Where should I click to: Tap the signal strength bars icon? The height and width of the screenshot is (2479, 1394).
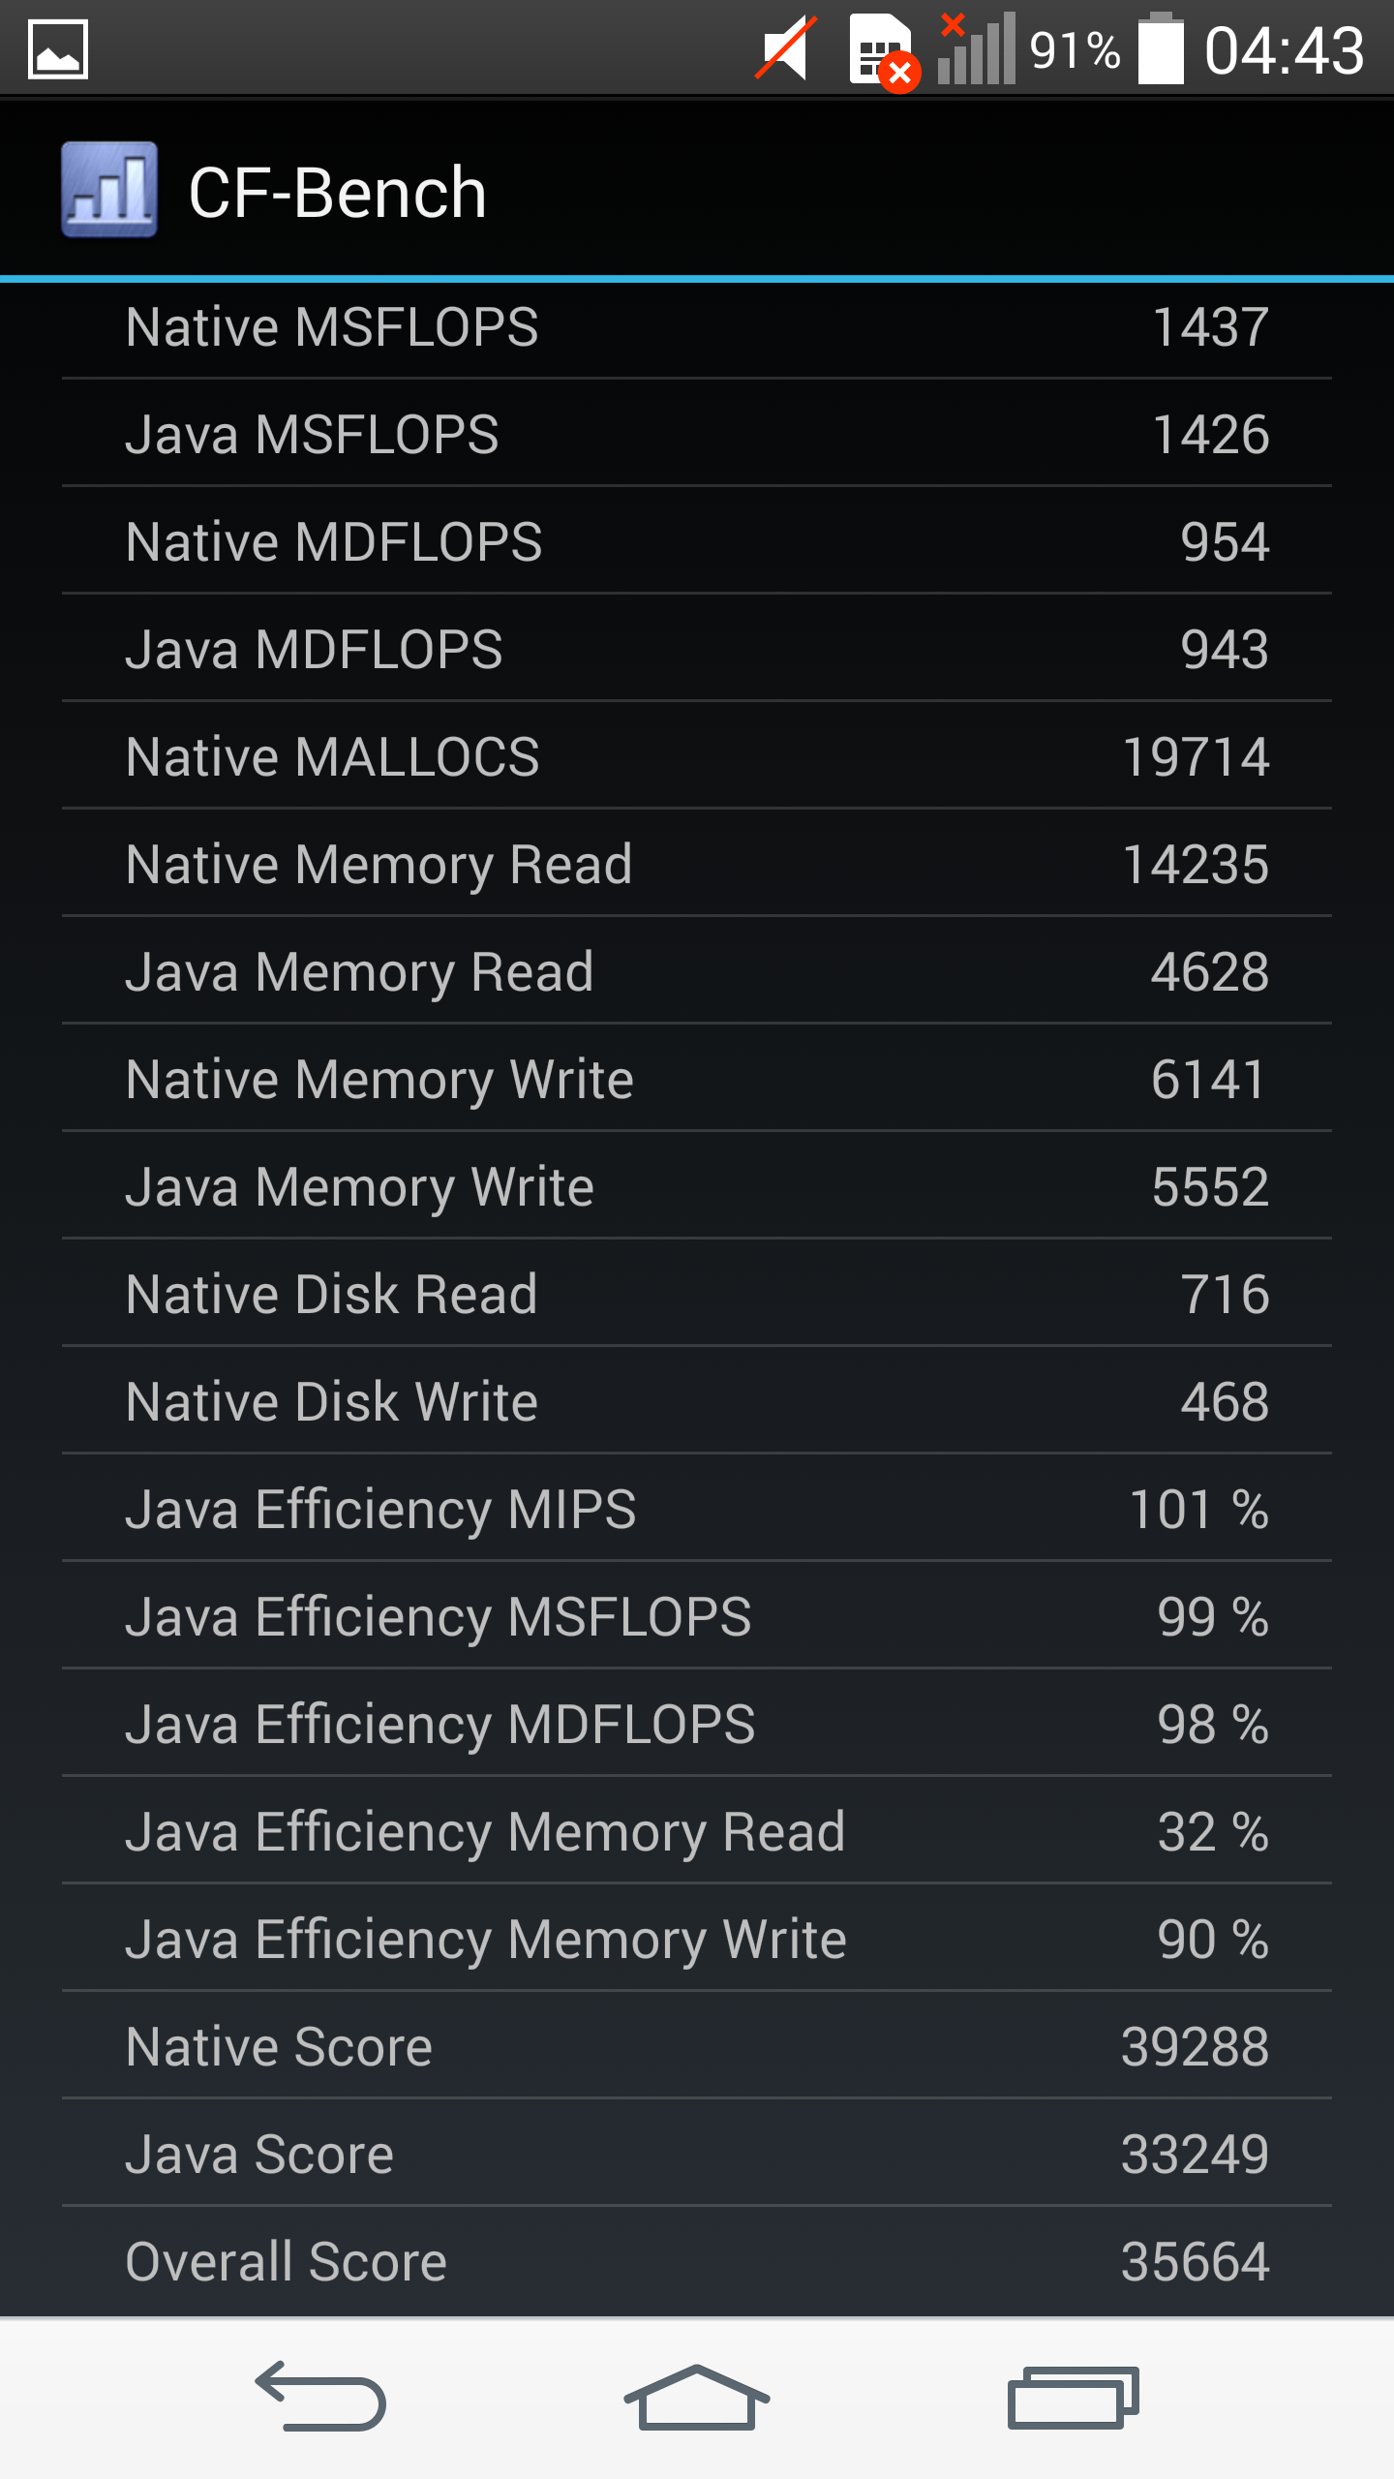[976, 48]
